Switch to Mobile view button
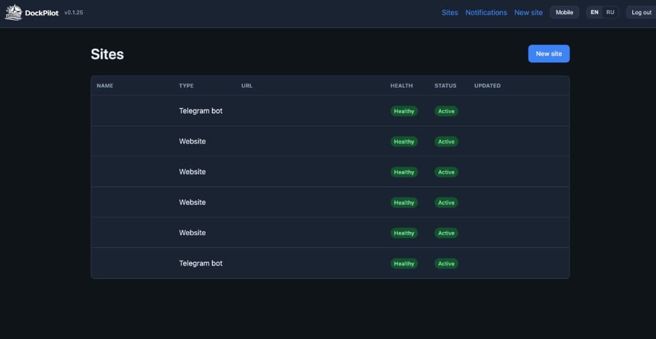This screenshot has width=656, height=339. click(564, 13)
